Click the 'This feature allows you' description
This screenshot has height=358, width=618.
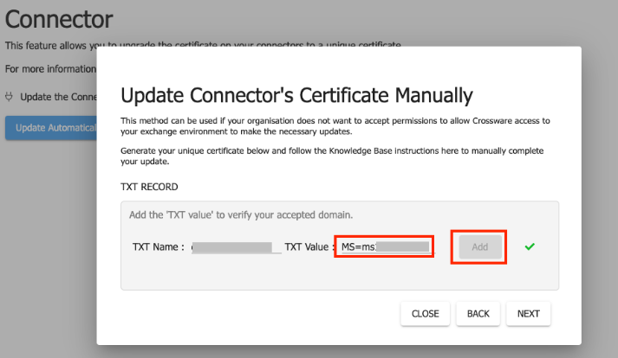point(50,45)
